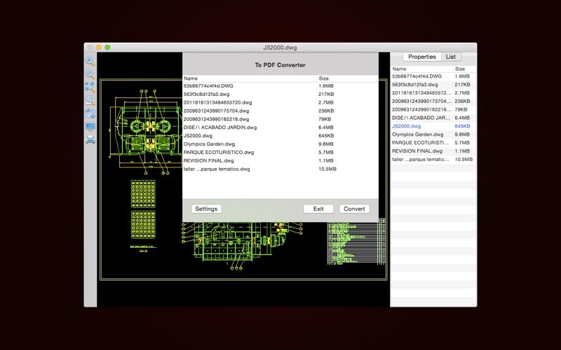Click the Zoom In magnifier tool
Screen dimensions: 561x350
pos(90,61)
